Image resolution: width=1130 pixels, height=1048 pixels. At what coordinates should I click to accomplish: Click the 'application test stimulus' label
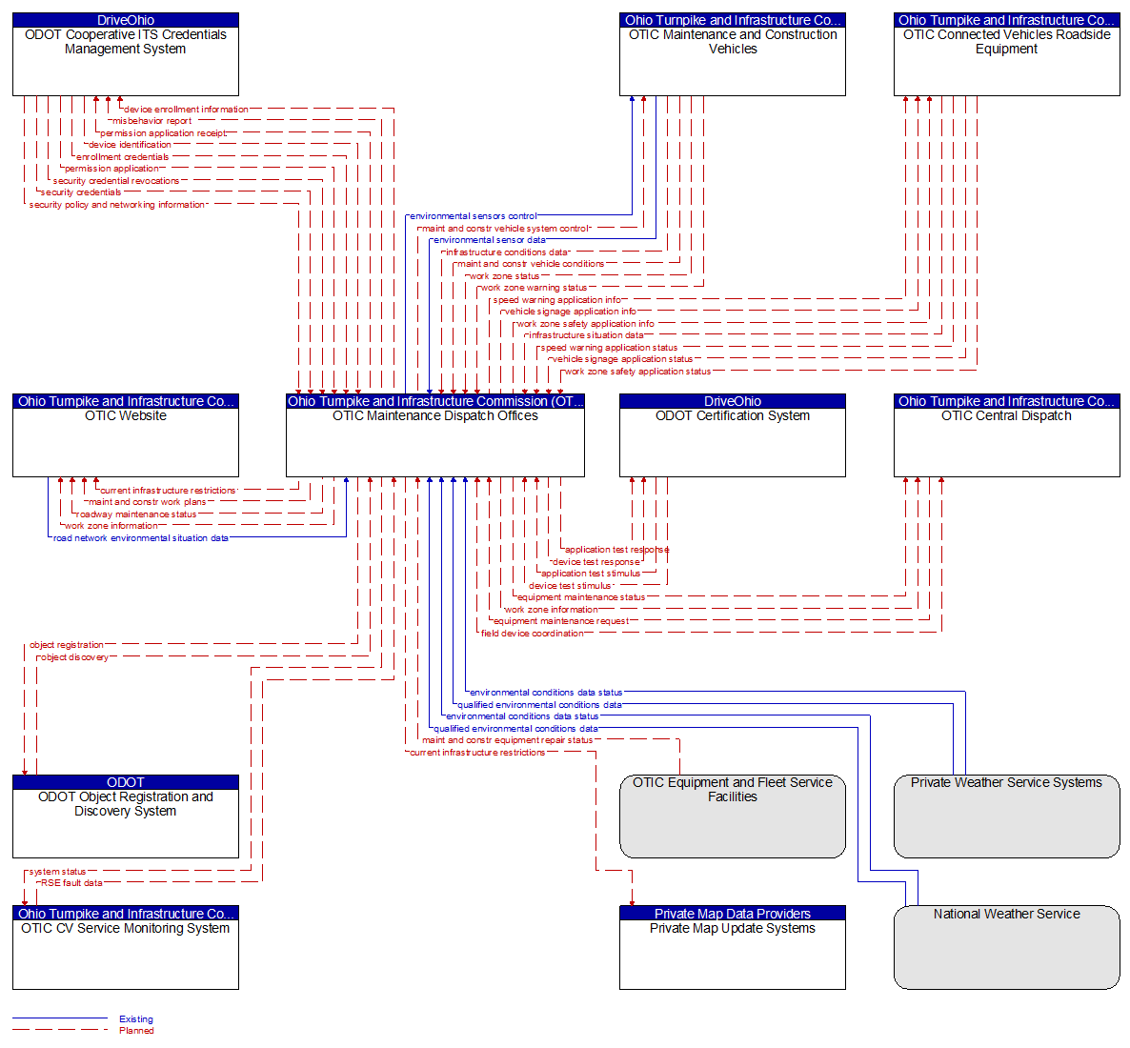click(x=591, y=574)
